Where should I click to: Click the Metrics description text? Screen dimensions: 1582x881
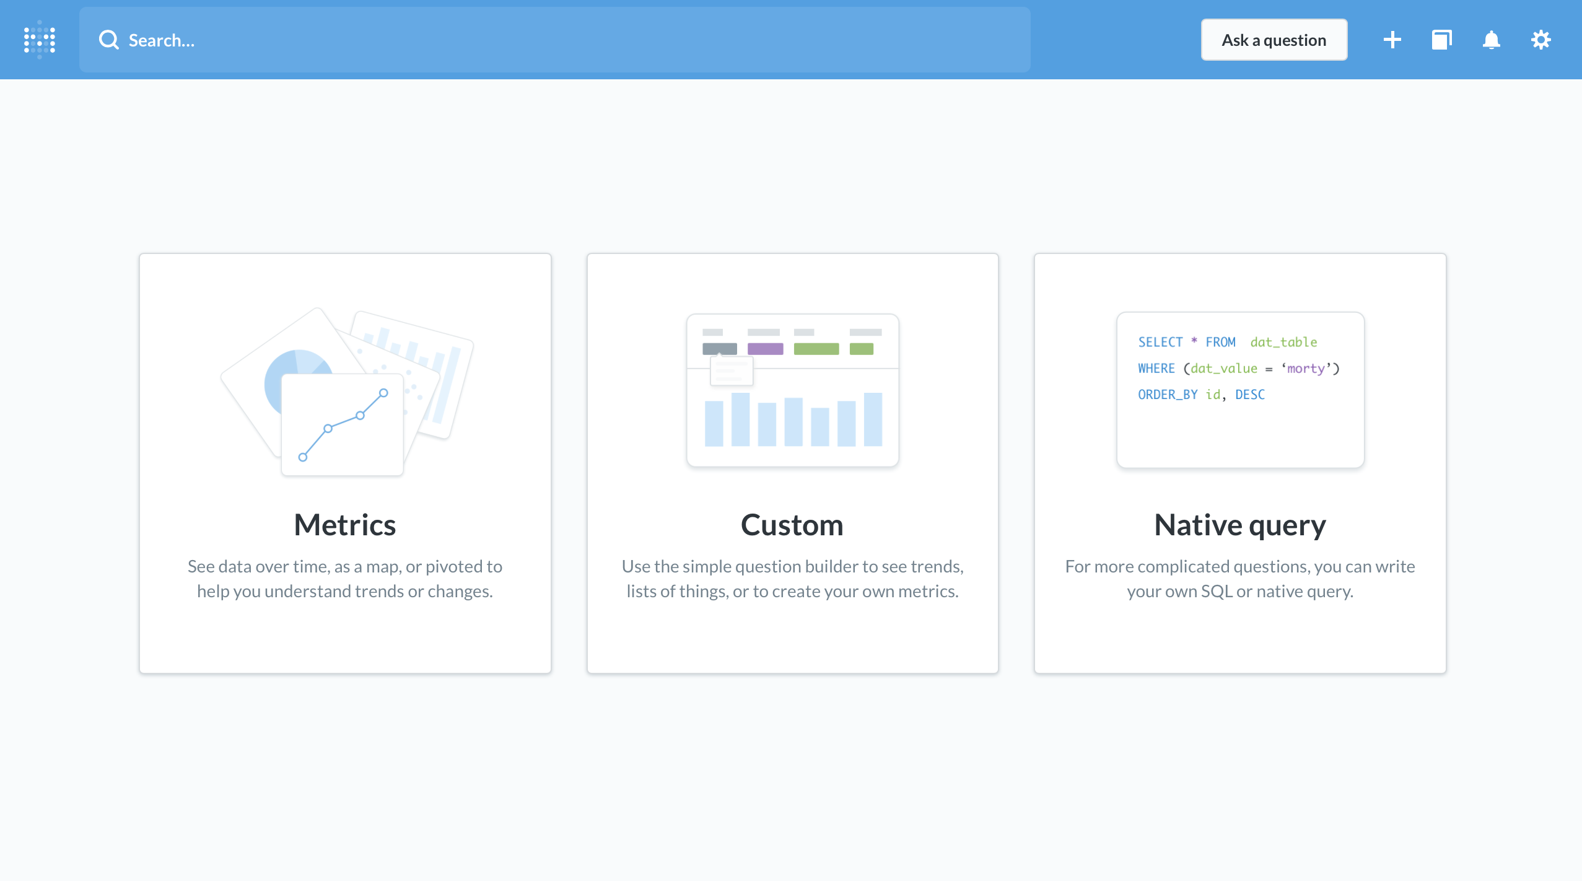pyautogui.click(x=345, y=579)
